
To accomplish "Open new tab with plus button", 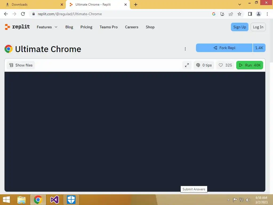I will (x=136, y=5).
